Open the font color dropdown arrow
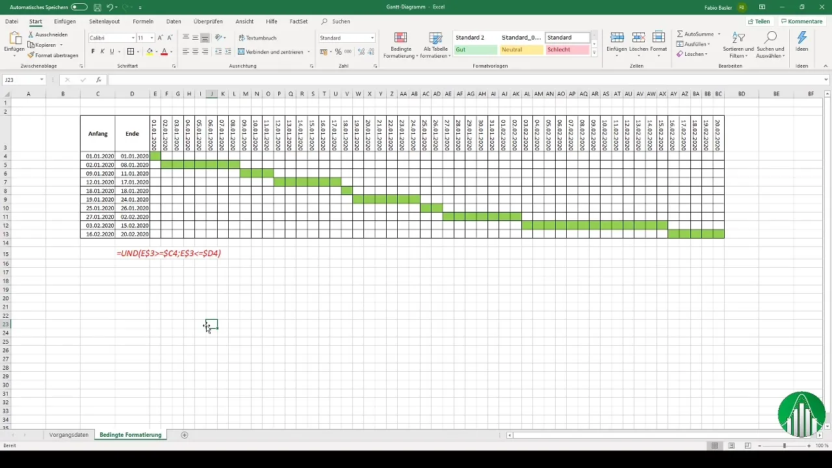 [172, 51]
